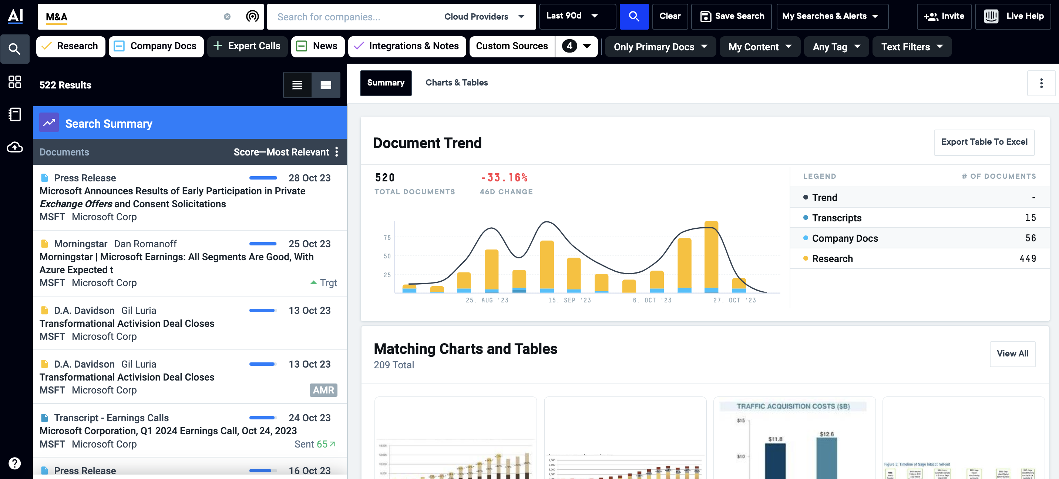Open Traffic Acquisition Costs chart thumbnail
This screenshot has height=479, width=1059.
pos(794,438)
